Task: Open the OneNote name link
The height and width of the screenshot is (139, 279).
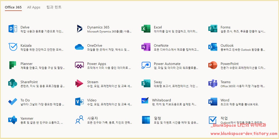Action: 161,45
